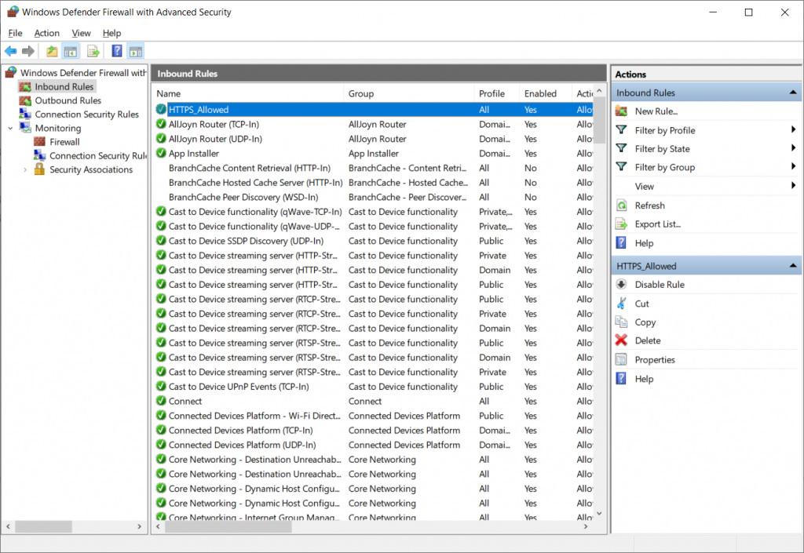Click the Disable Rule icon
Screen dimensions: 804x553
pos(622,284)
